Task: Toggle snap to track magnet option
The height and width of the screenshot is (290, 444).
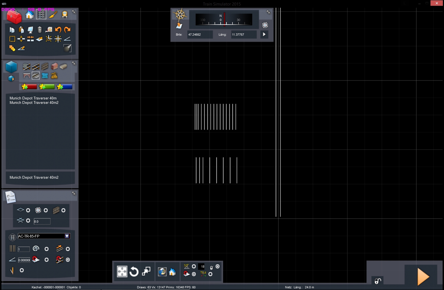Action: (68, 260)
